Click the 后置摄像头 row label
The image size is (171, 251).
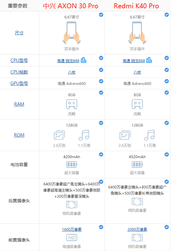[x=19, y=201]
